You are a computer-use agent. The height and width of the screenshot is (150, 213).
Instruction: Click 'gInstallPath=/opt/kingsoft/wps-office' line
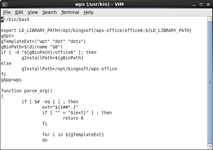point(69,69)
